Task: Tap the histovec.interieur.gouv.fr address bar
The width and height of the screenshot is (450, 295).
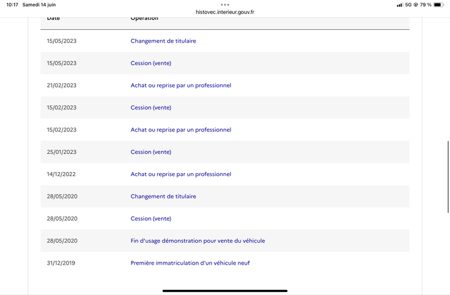Action: (x=224, y=12)
